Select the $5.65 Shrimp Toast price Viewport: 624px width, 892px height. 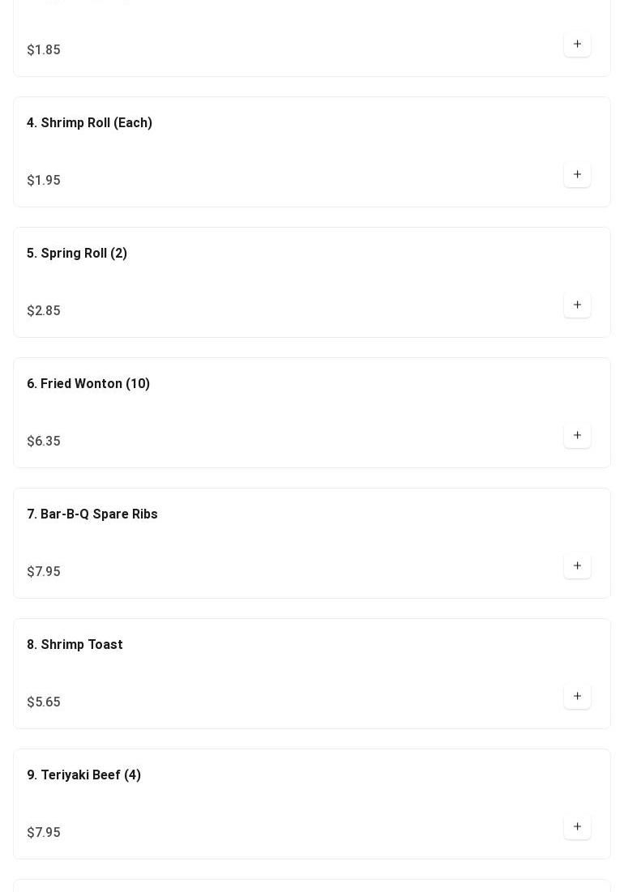44,702
